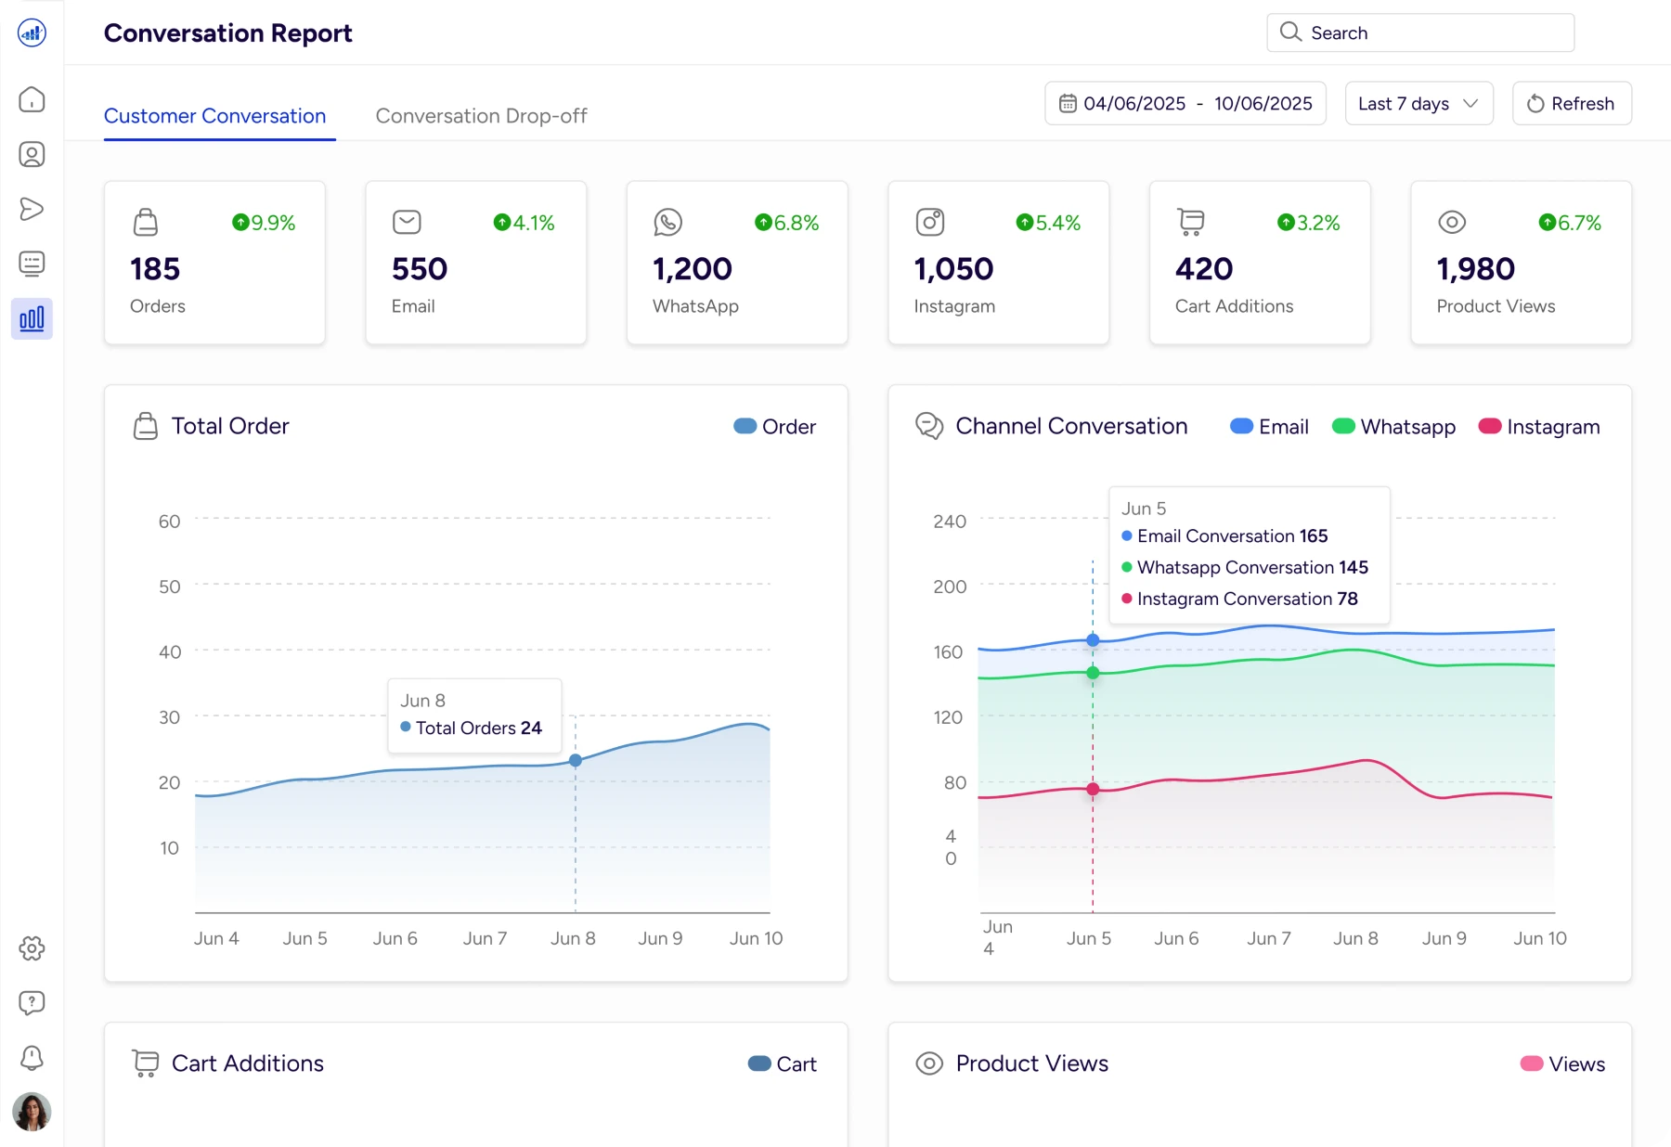Open the date range picker 04/06/2025 - 10/06/2025
The image size is (1671, 1147).
[1185, 104]
